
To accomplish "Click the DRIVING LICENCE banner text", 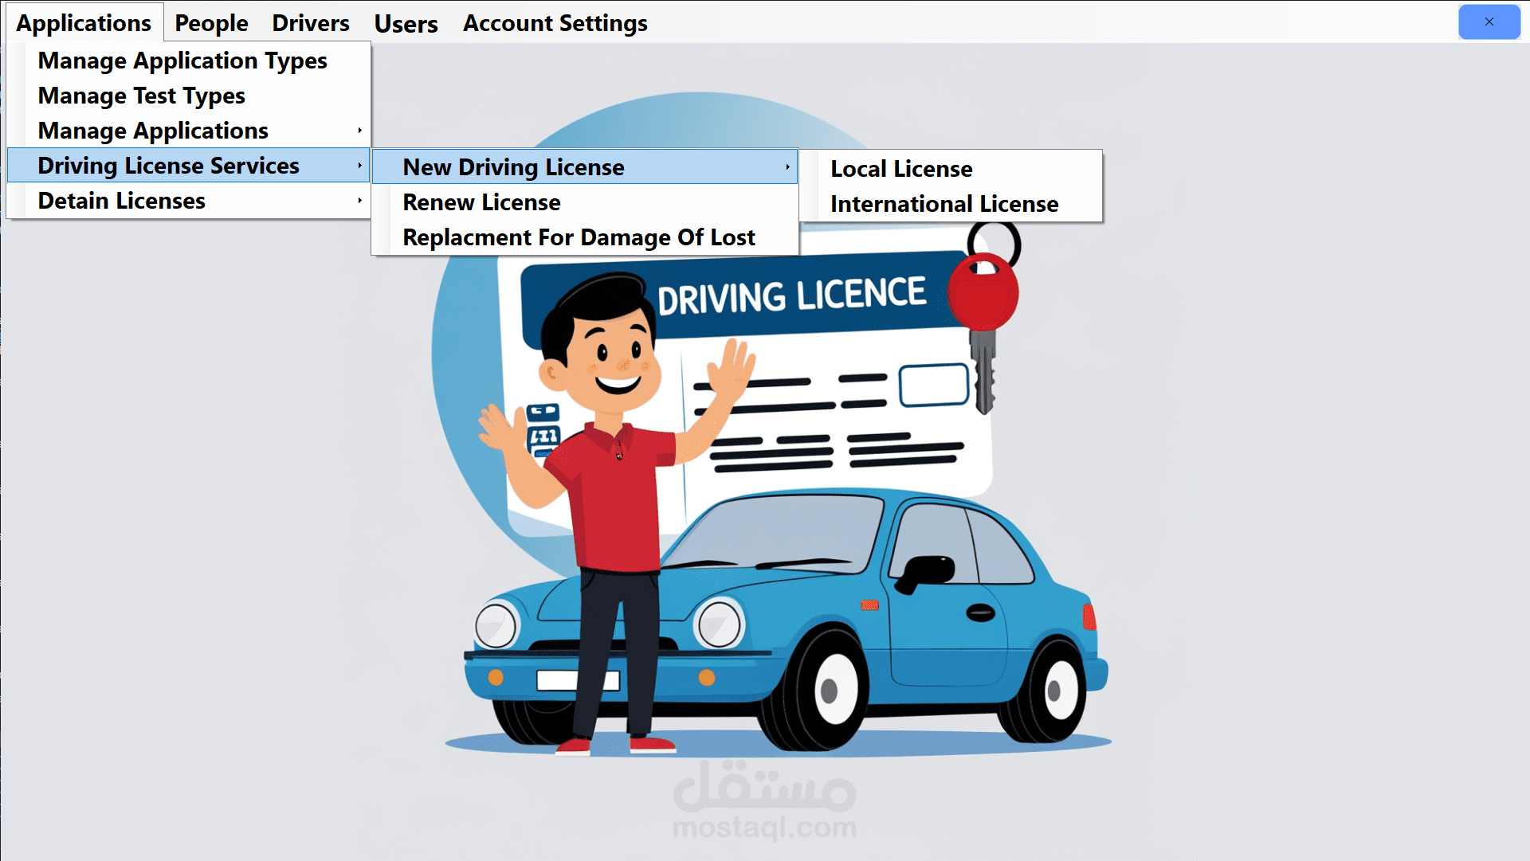I will coord(791,296).
